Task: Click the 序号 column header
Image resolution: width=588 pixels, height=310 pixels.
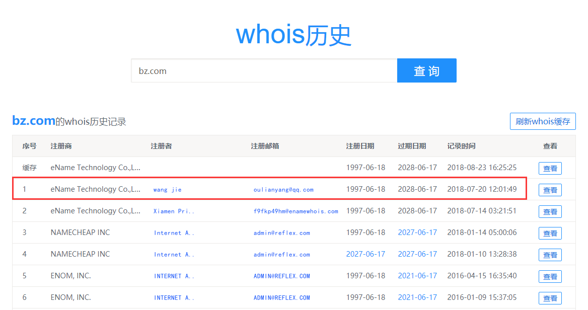Action: [x=29, y=146]
